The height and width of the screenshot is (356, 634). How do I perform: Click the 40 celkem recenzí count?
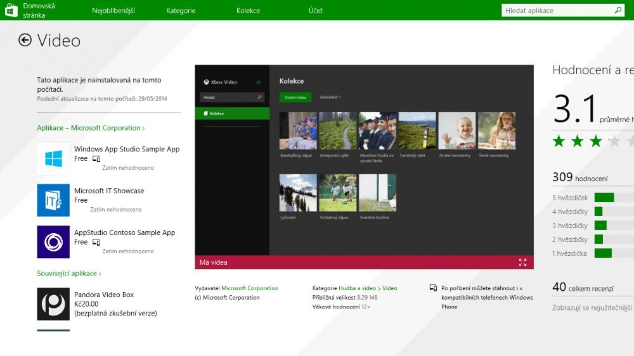point(583,287)
